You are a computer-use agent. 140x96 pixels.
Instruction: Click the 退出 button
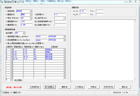tap(125, 87)
